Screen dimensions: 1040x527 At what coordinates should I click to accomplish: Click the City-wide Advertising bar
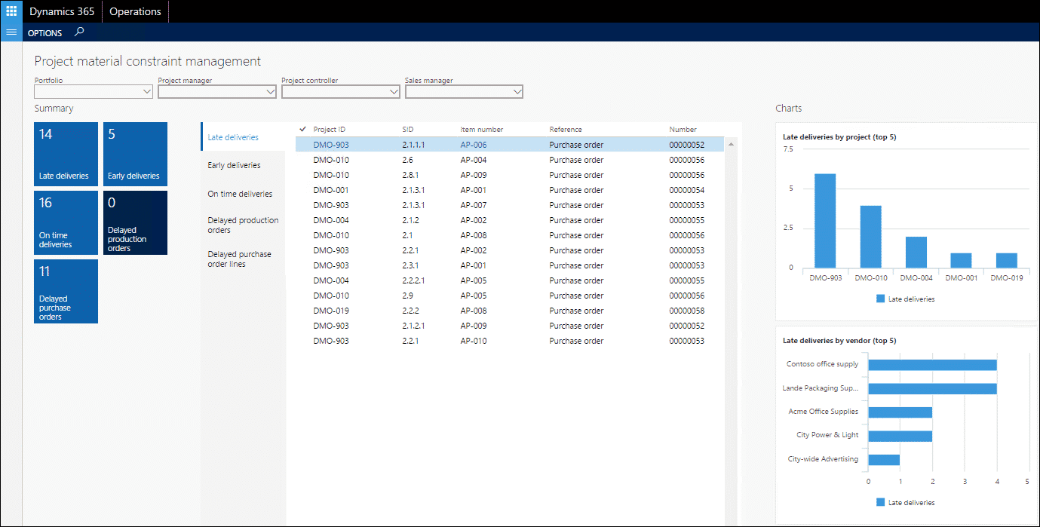pos(884,459)
